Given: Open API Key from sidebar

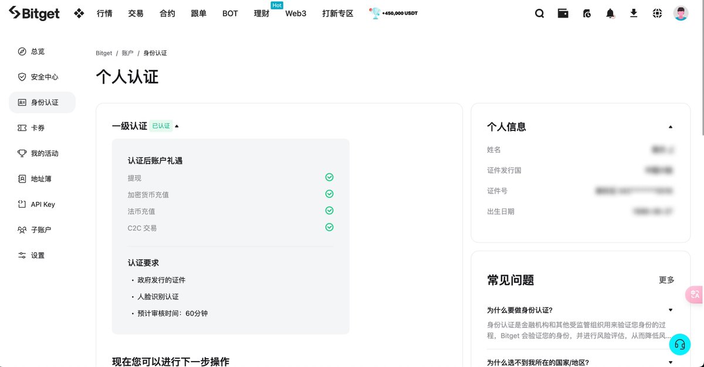Looking at the screenshot, I should pos(42,204).
